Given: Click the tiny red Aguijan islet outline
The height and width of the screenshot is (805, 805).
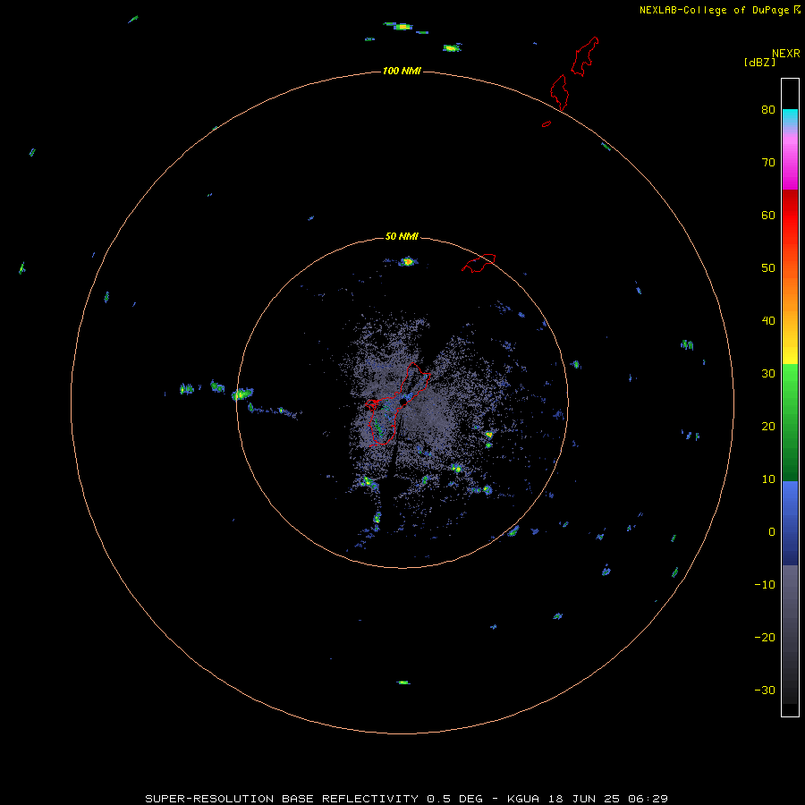Looking at the screenshot, I should pyautogui.click(x=547, y=123).
